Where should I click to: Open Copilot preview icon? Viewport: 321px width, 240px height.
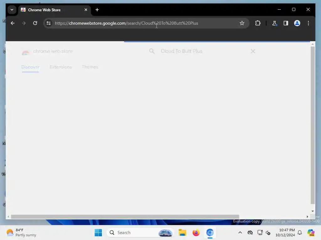[311, 232]
